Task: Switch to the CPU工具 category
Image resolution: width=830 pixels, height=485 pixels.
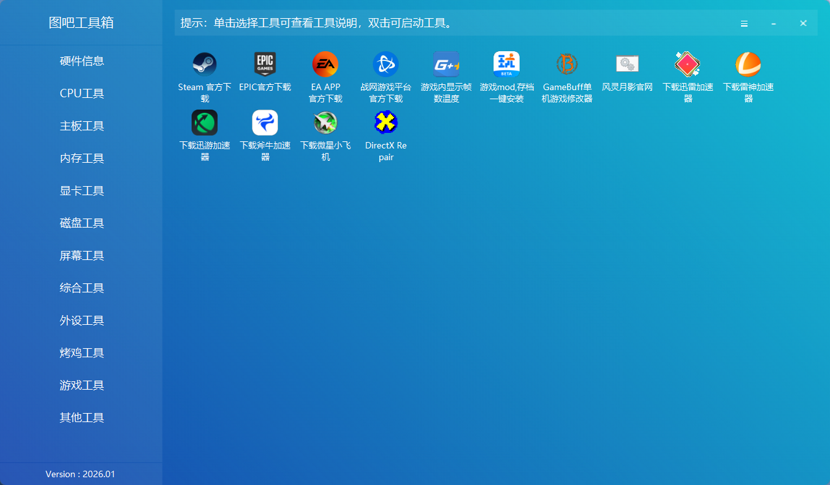Action: tap(82, 93)
